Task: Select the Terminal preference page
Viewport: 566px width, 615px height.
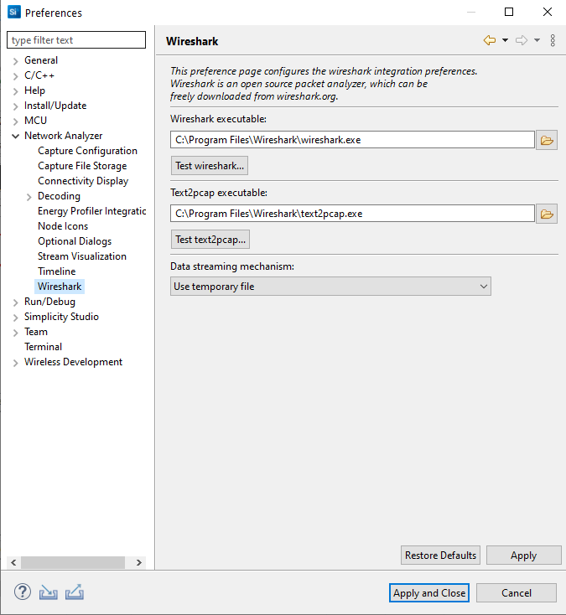Action: point(43,347)
